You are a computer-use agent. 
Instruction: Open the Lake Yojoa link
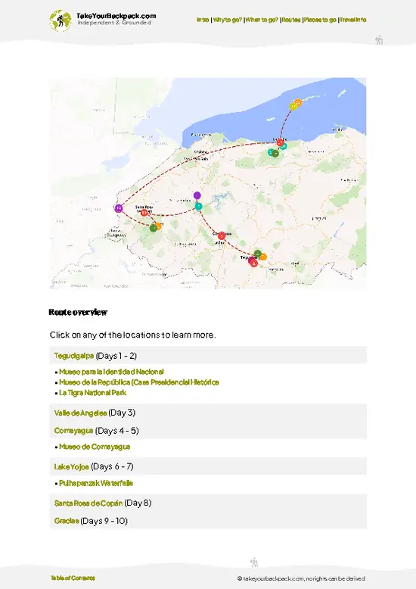tap(71, 467)
